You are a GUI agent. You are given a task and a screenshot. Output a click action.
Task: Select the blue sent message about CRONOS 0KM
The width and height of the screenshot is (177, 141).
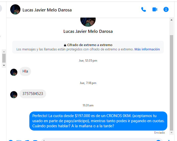coord(98,121)
